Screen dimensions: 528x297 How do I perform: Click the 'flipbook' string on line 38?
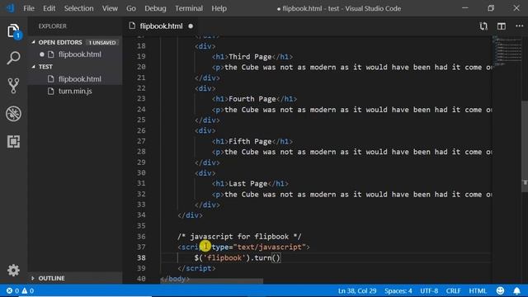(224, 258)
